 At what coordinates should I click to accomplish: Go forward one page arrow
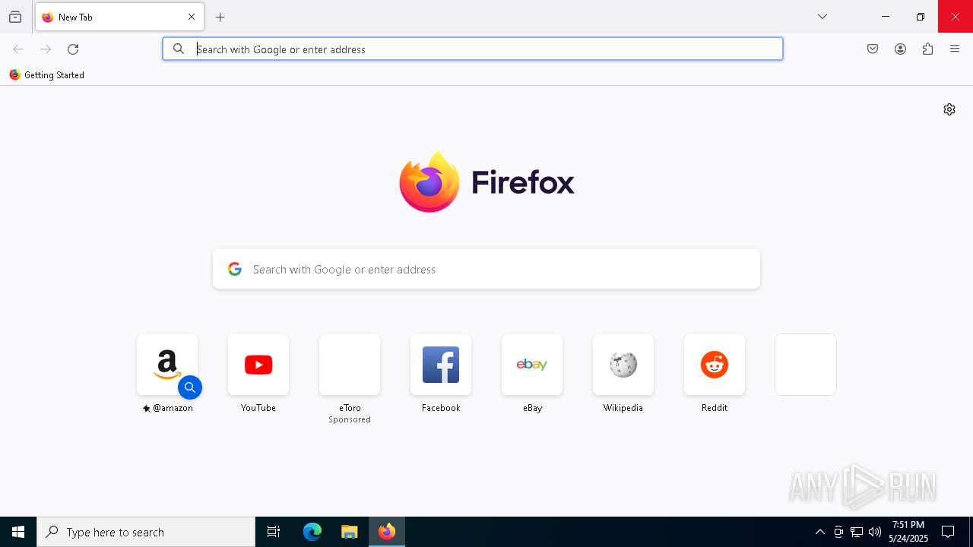(46, 49)
